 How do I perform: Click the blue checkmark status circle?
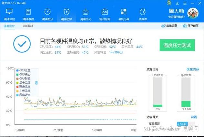[x=22, y=44]
